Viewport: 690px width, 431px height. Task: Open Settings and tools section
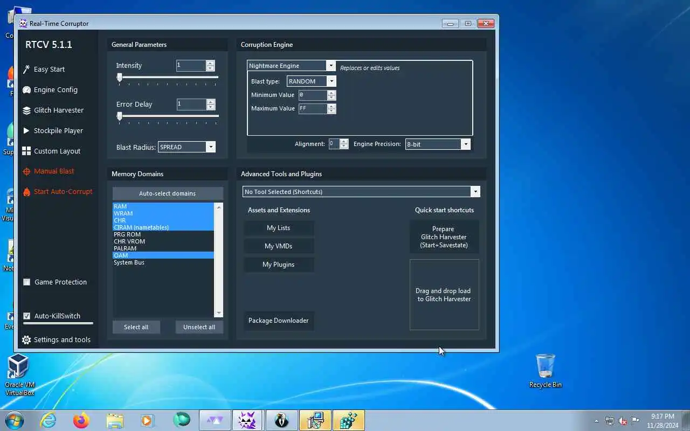tap(62, 340)
